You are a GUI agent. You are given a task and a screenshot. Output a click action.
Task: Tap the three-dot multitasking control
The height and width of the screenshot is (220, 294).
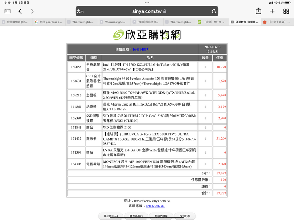click(x=147, y=2)
